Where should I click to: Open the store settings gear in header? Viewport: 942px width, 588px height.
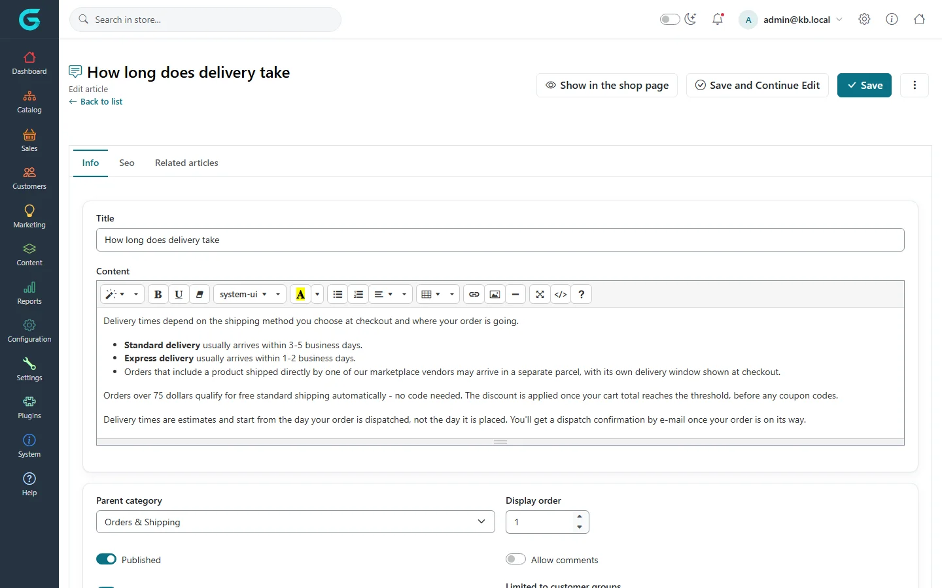(x=864, y=20)
